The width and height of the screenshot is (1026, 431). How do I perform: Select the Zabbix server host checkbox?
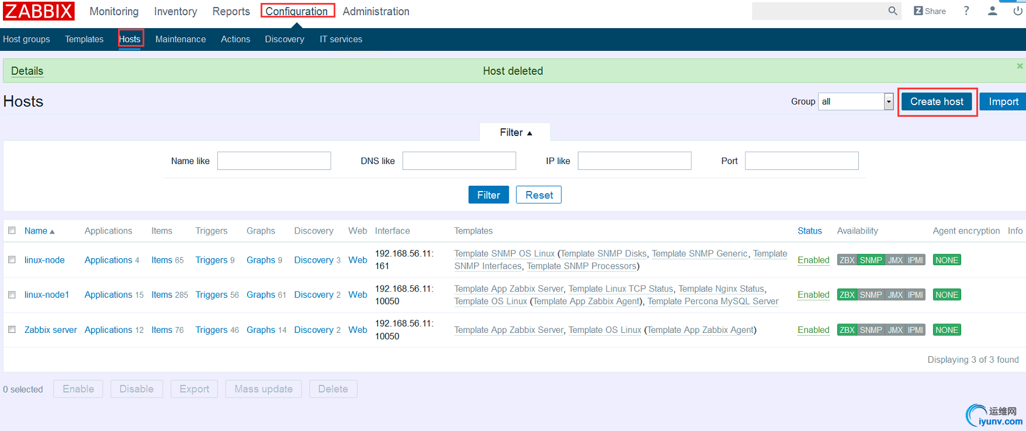pyautogui.click(x=12, y=329)
